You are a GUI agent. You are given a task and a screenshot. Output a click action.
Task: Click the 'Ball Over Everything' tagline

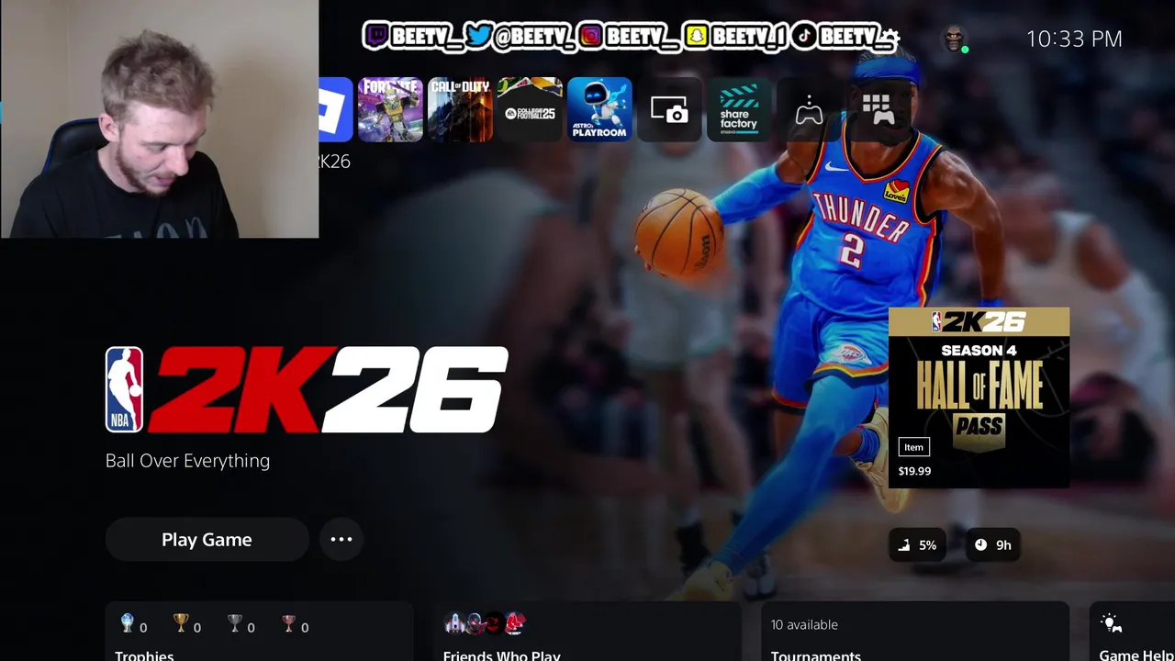(x=187, y=461)
